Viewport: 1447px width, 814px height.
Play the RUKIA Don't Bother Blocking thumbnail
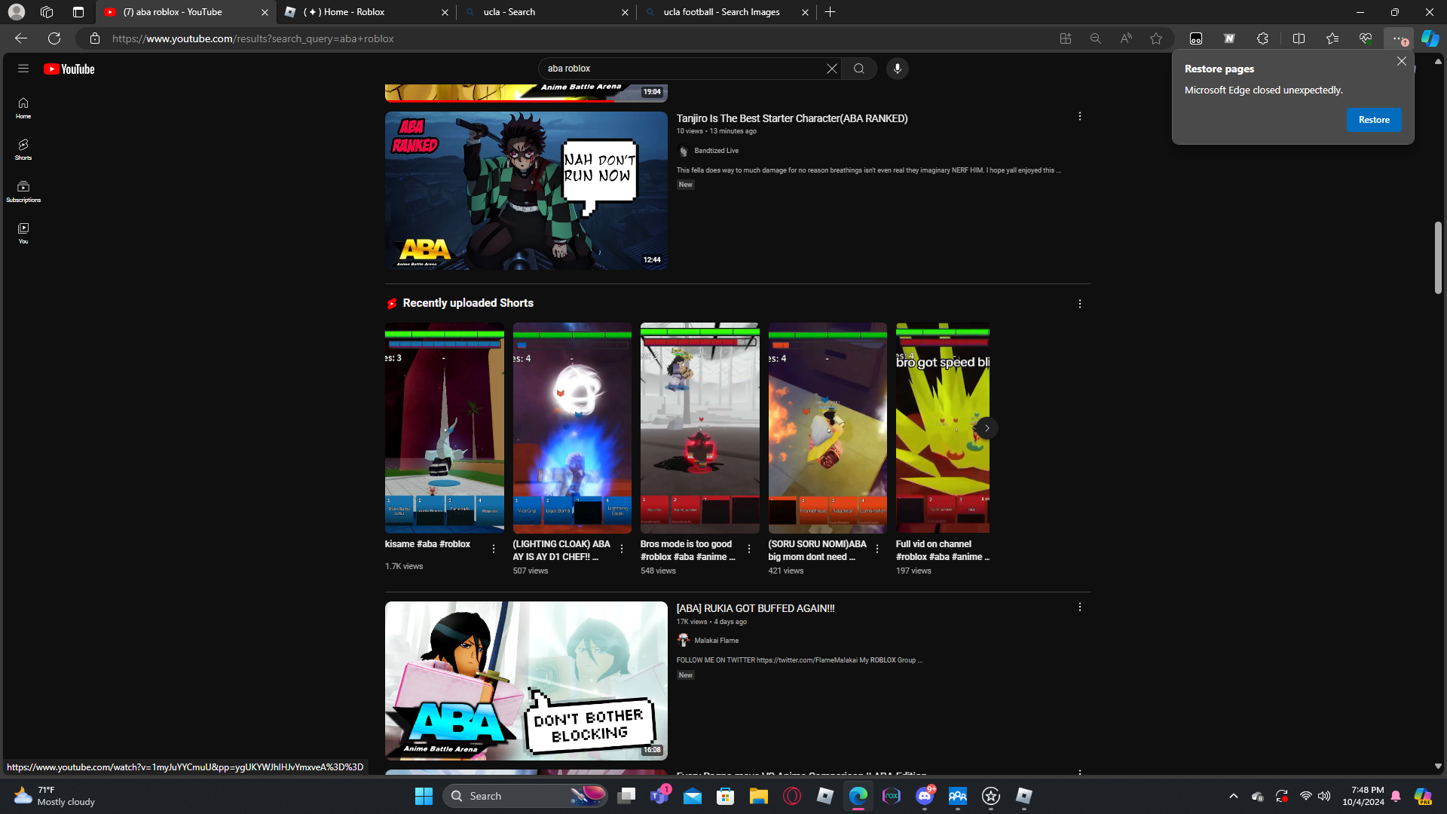(526, 681)
